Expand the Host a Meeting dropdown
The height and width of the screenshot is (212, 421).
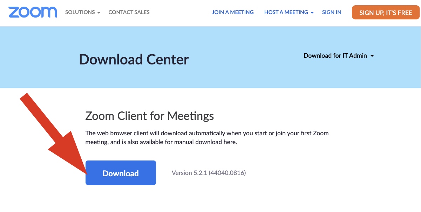point(289,12)
